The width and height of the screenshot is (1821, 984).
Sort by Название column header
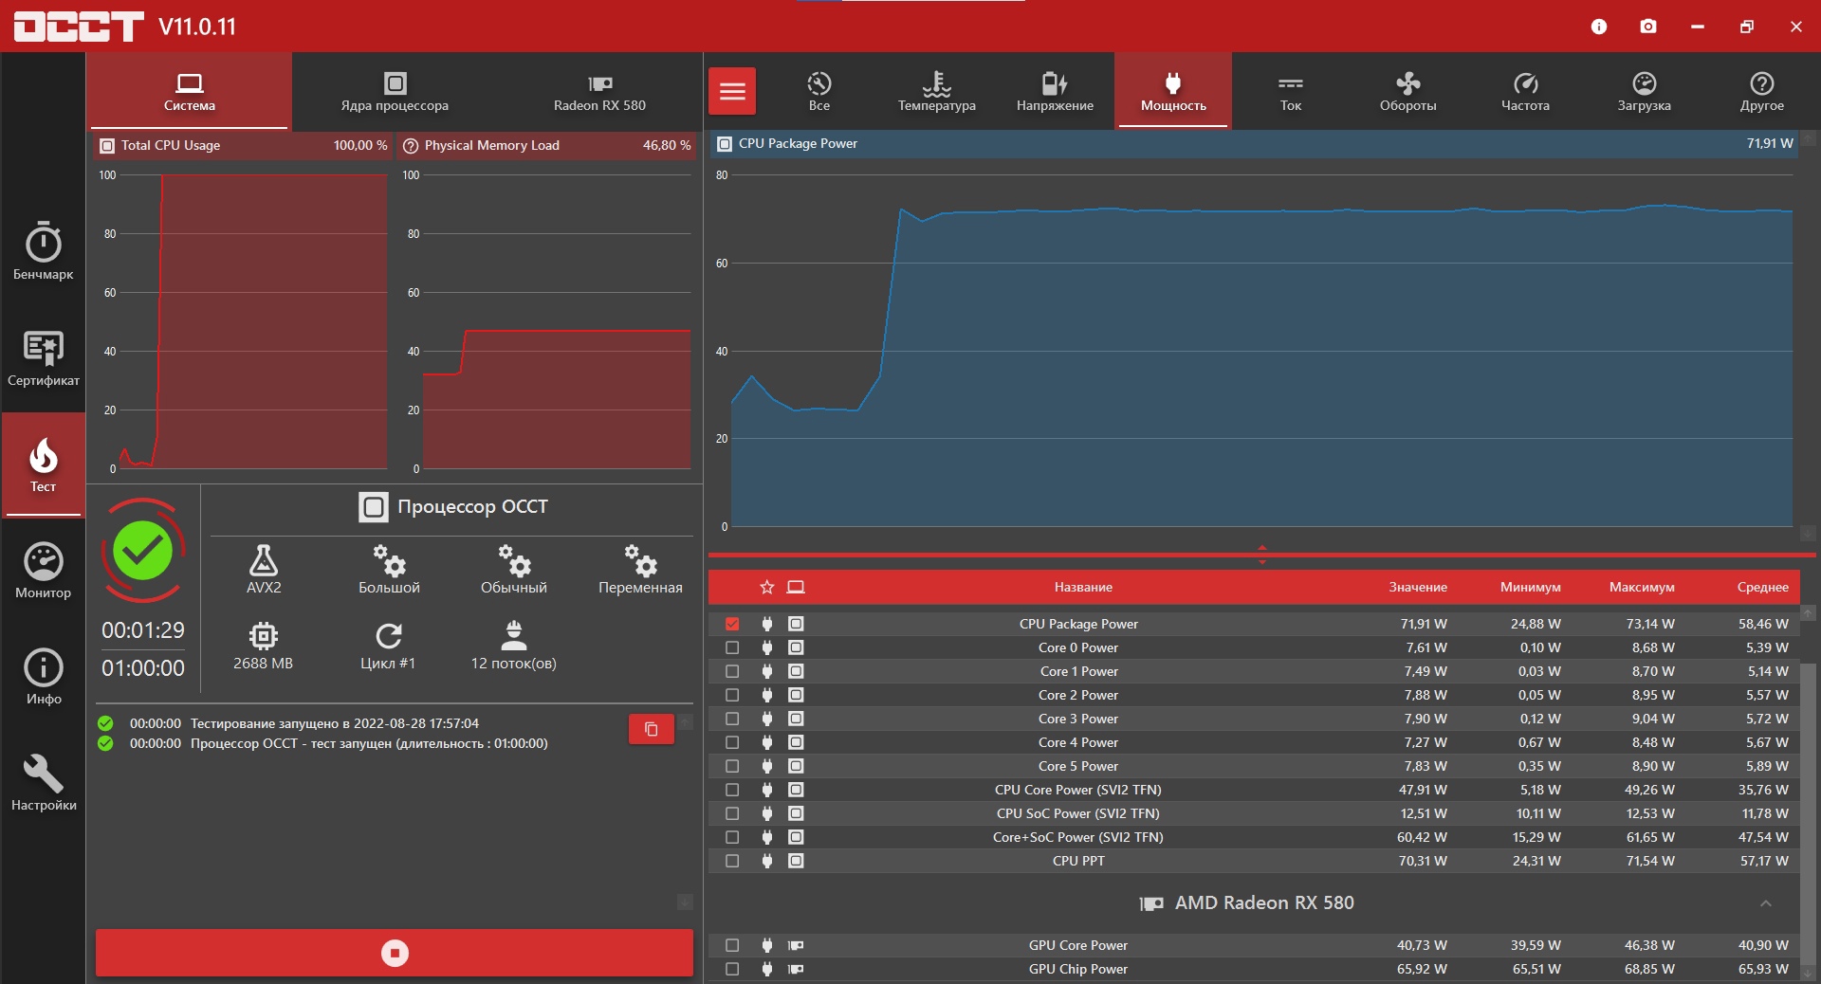(1083, 588)
